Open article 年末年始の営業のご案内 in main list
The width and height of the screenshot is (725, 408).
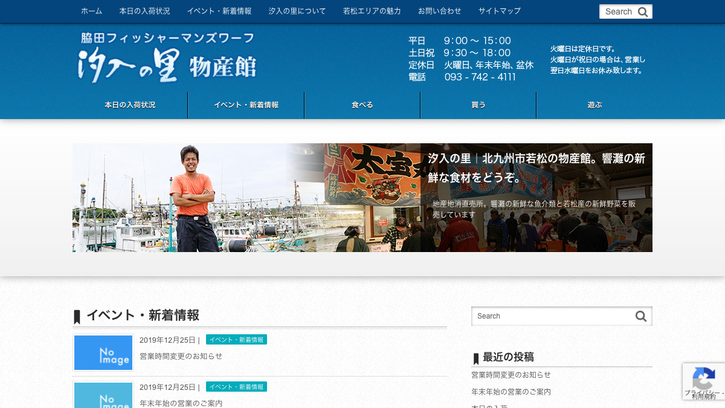pos(181,403)
